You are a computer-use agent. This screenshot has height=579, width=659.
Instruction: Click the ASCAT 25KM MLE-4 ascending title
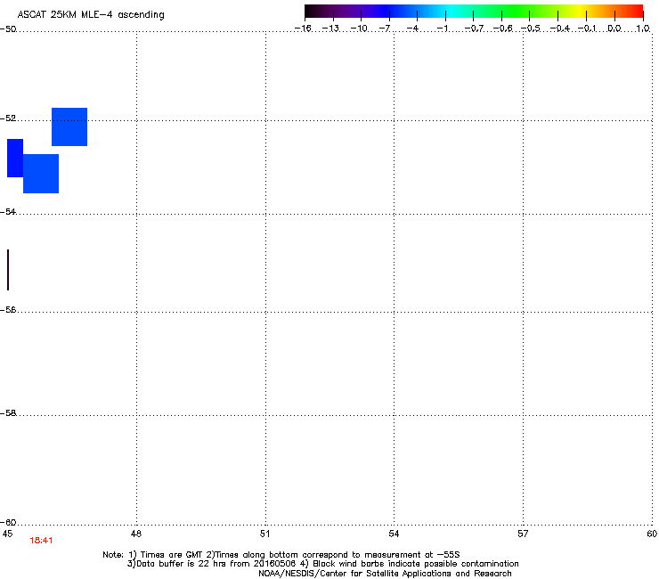pos(91,14)
